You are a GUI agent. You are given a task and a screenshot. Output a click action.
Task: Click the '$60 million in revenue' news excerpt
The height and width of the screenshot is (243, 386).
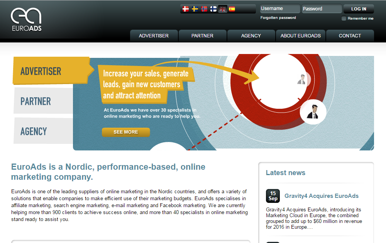[314, 218]
